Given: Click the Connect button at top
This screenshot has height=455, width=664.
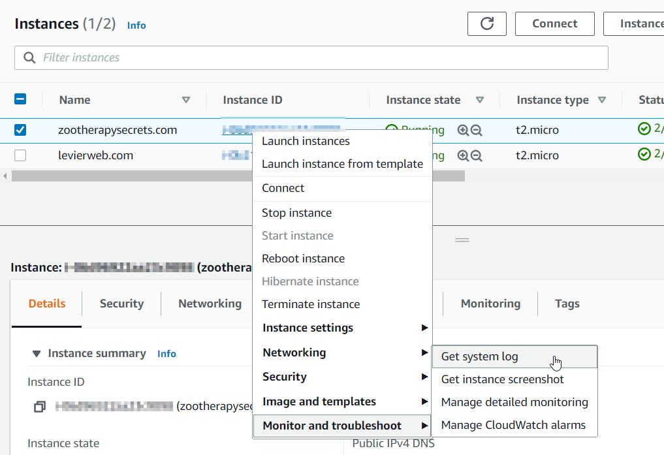Looking at the screenshot, I should [555, 24].
